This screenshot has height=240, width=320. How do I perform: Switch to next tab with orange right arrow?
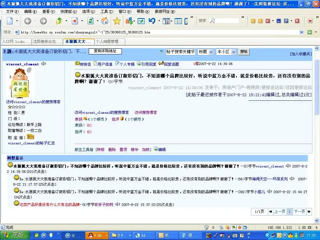coord(260,21)
